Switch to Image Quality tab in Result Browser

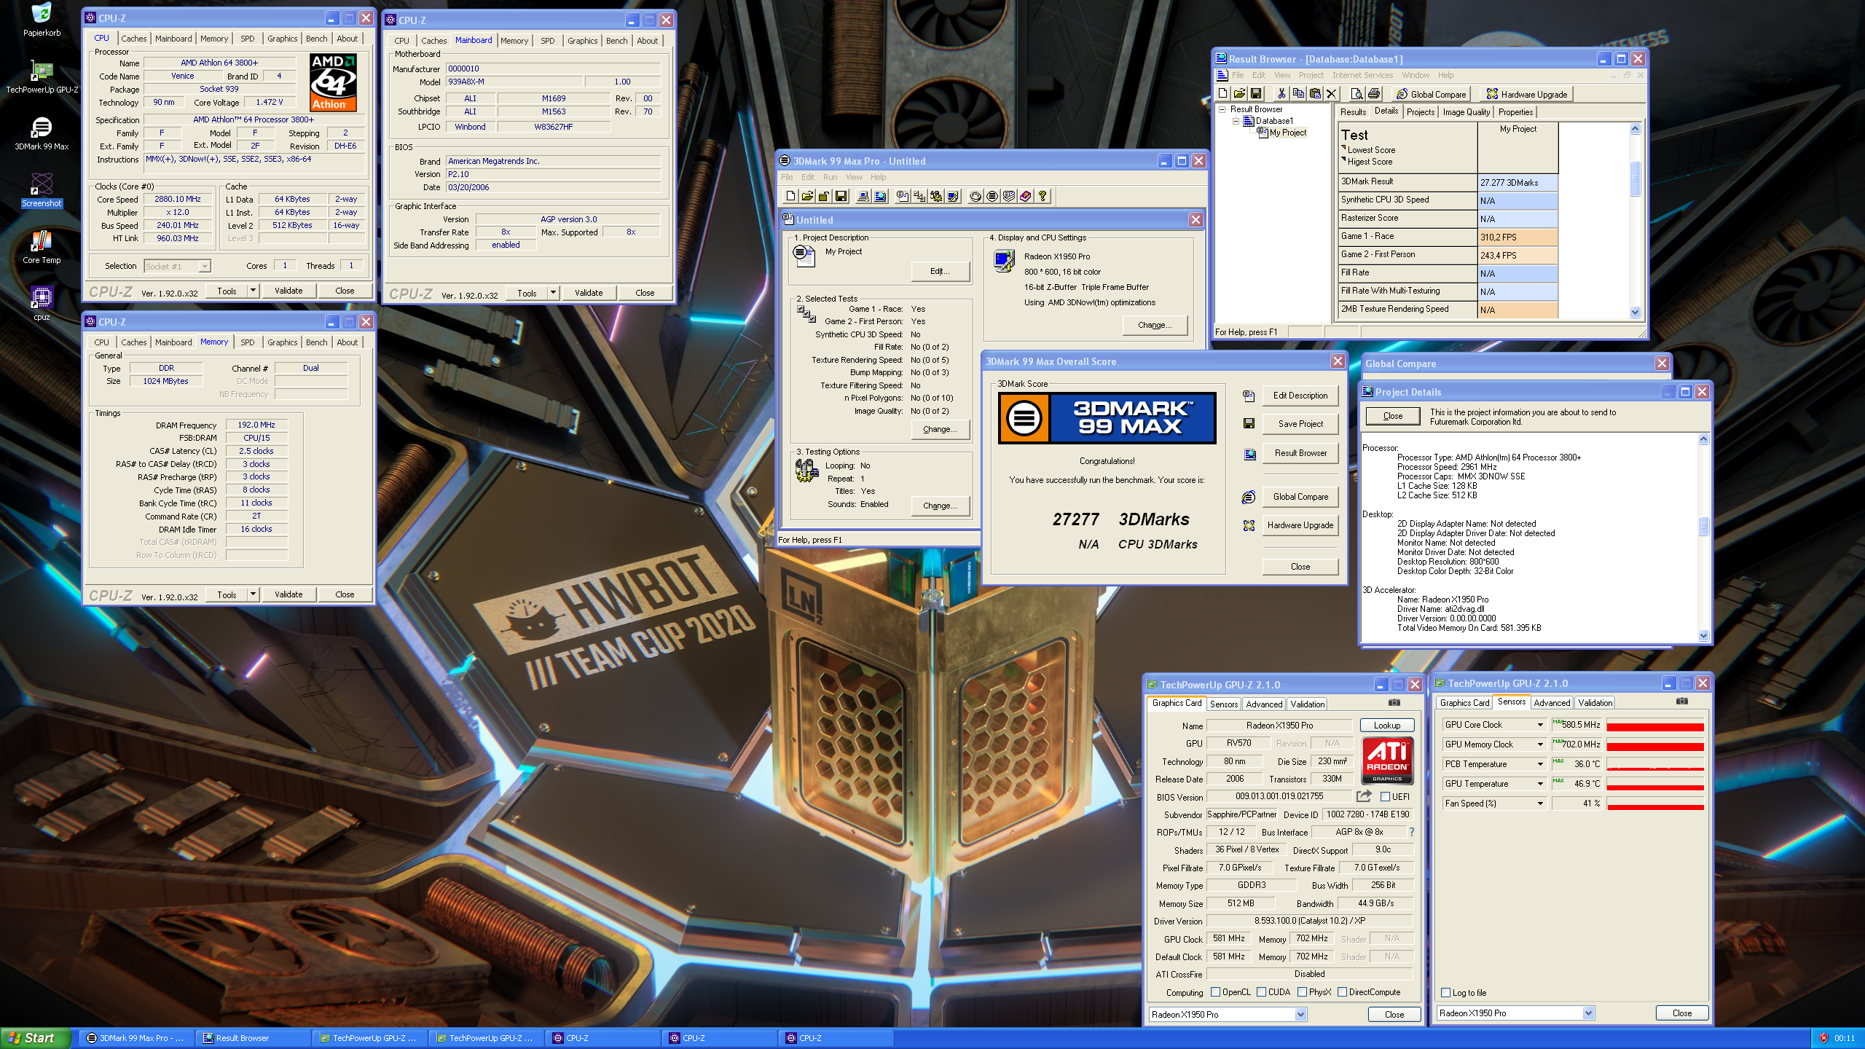coord(1466,112)
